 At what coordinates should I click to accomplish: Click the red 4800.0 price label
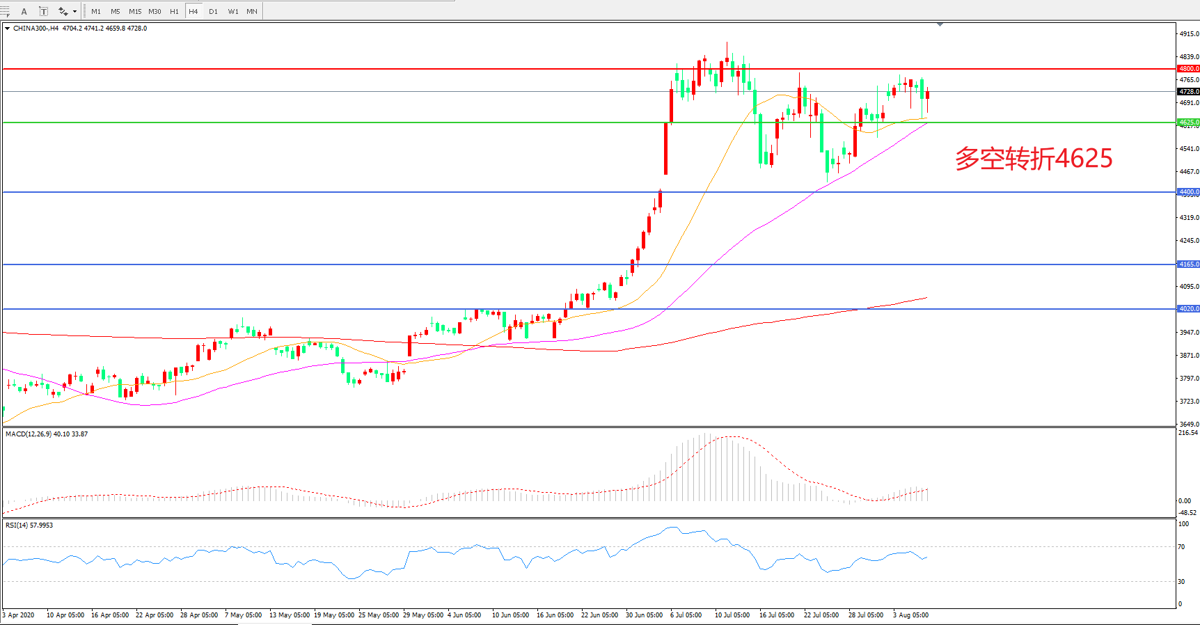coord(1188,69)
